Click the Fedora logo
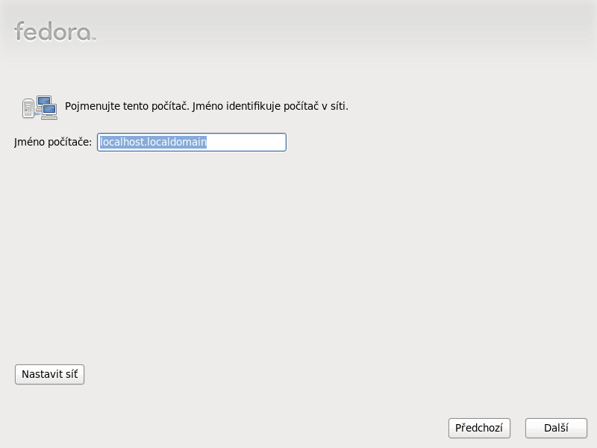Image resolution: width=597 pixels, height=448 pixels. pos(52,31)
